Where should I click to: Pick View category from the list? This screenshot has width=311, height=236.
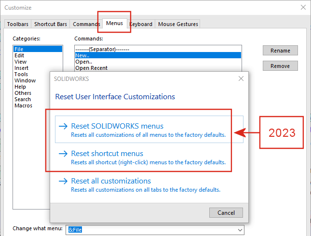coord(21,62)
